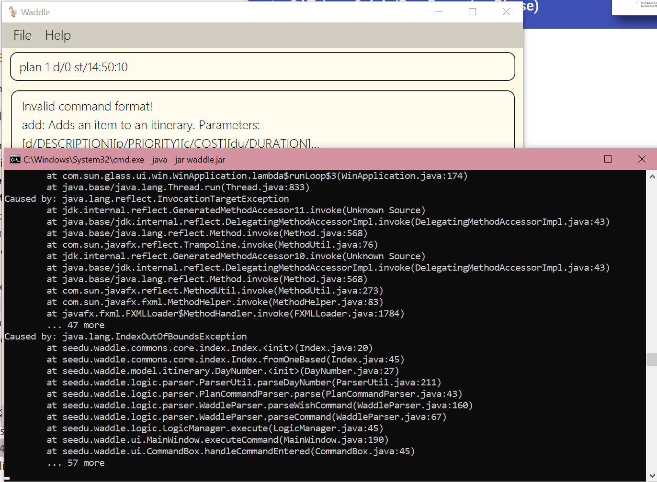
Task: Click the Trampoline.invoke(MethodUtil.java:76) stack line
Action: 213,245
